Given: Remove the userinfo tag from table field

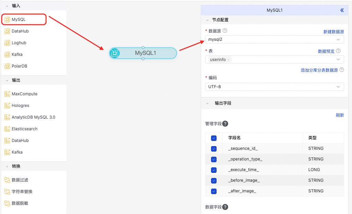Looking at the screenshot, I should click(x=229, y=60).
